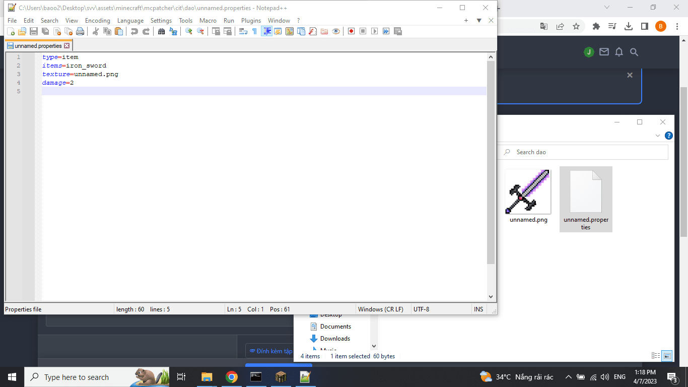Open the Macro menu
The image size is (688, 387).
point(208,21)
